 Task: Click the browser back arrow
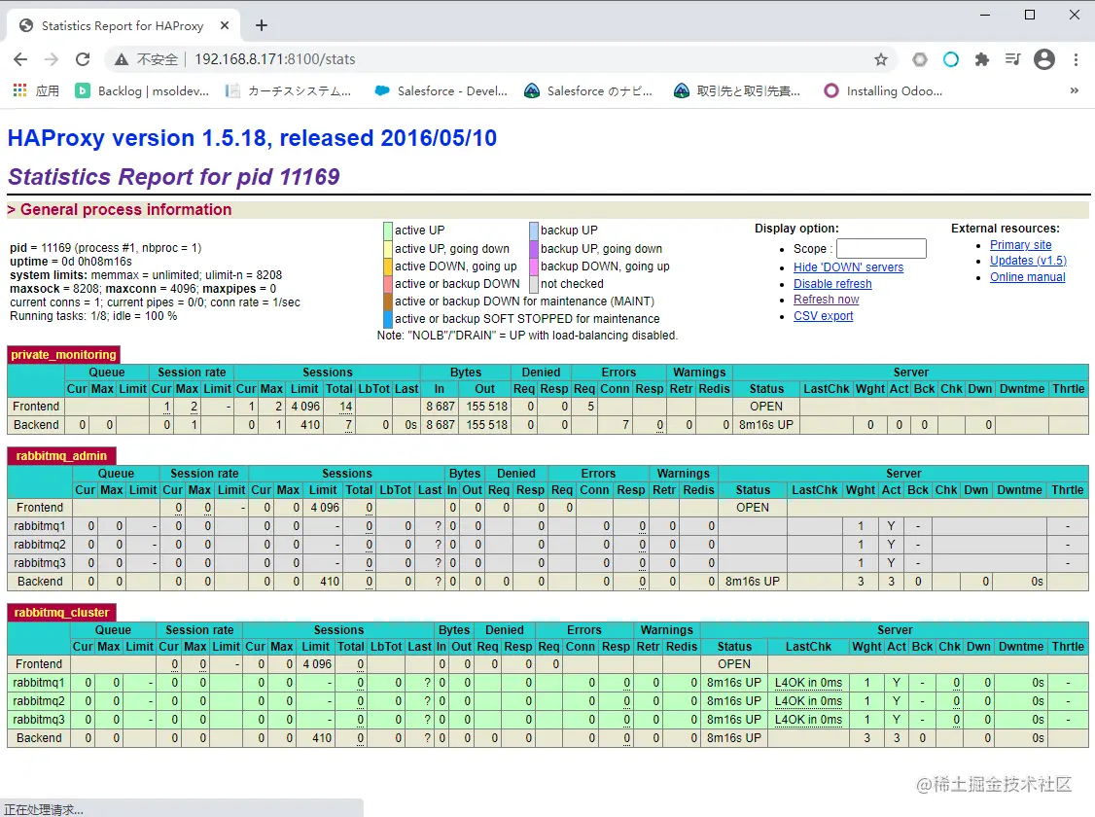pyautogui.click(x=20, y=59)
